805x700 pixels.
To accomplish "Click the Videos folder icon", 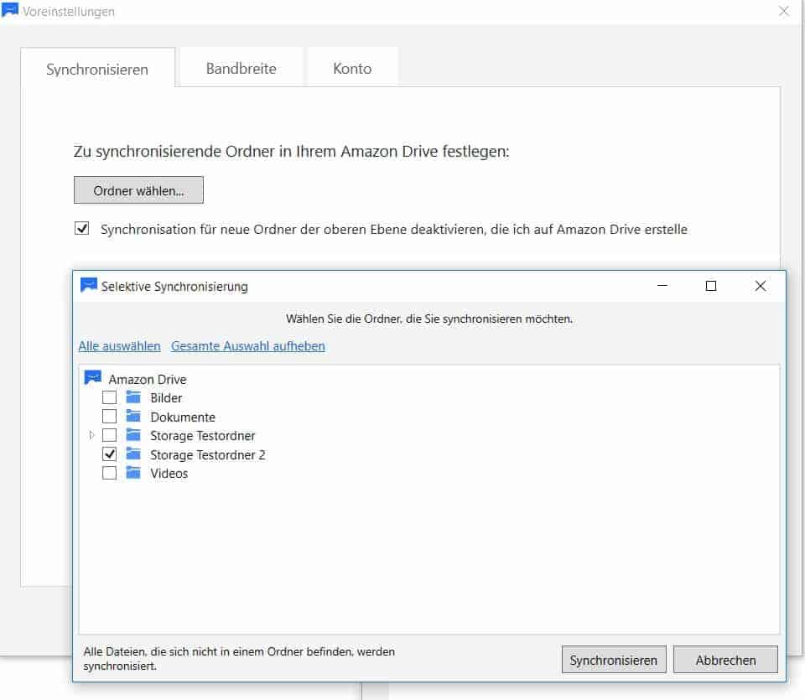I will (x=133, y=472).
